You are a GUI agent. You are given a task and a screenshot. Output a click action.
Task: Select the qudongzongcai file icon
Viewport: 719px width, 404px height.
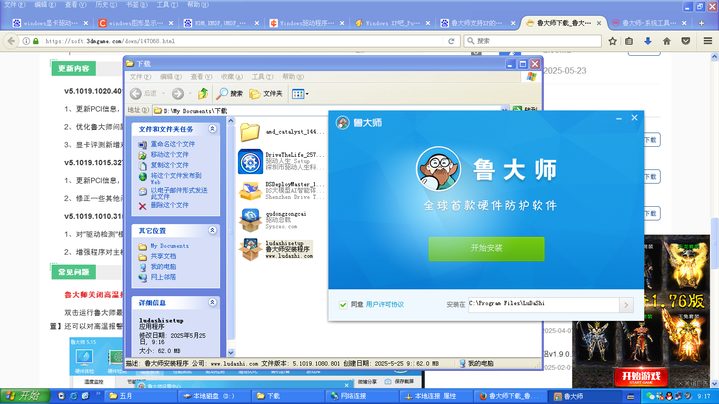(250, 220)
